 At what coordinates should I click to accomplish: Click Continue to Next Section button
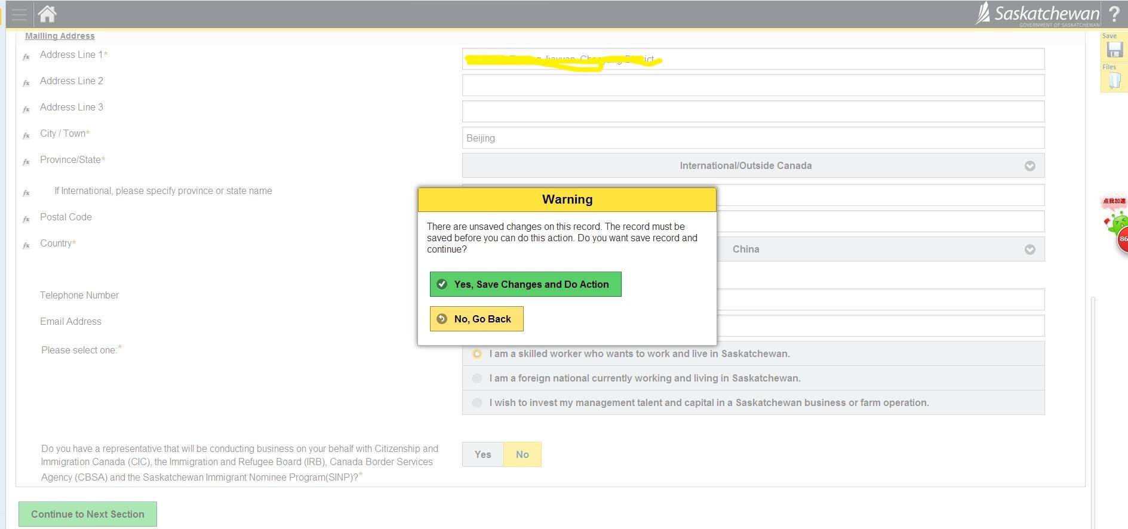coord(88,515)
